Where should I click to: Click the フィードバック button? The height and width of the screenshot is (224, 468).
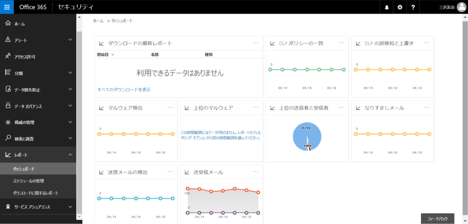tap(437, 219)
